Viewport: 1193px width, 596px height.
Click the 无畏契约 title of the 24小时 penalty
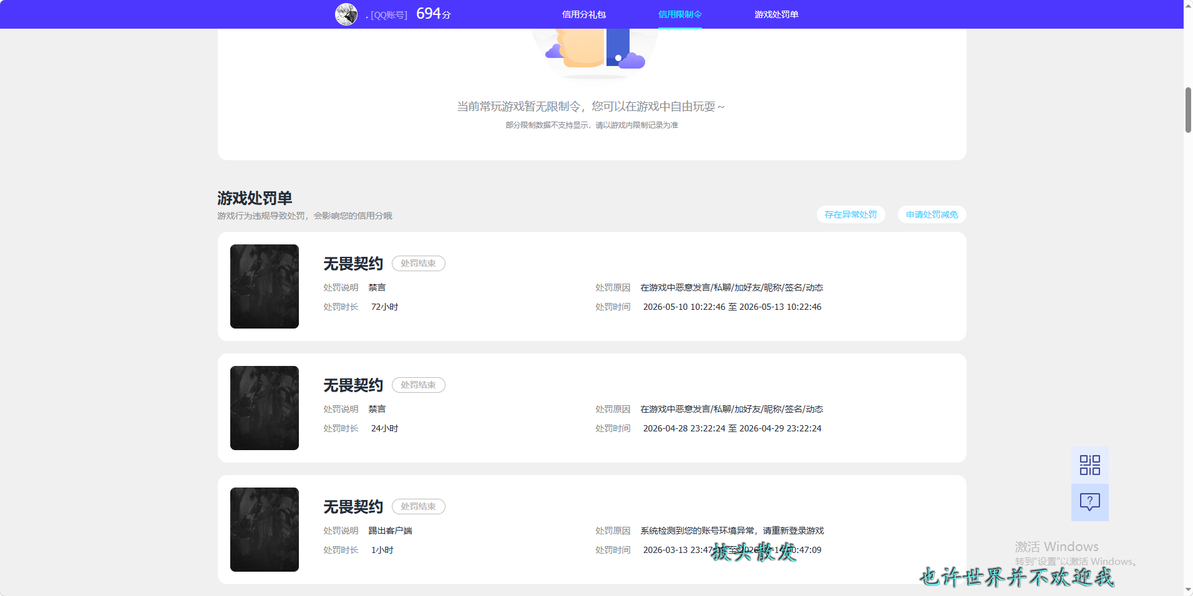pos(353,385)
